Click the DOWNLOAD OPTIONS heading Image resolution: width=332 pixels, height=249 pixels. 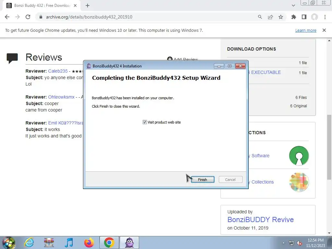click(252, 49)
